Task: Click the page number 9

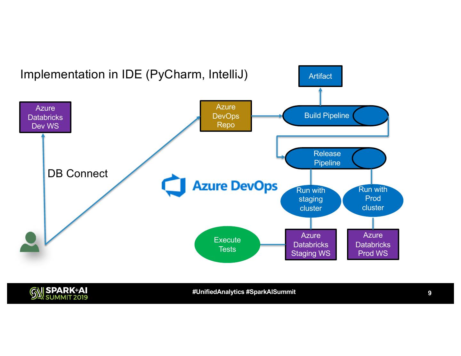Action: 429,293
